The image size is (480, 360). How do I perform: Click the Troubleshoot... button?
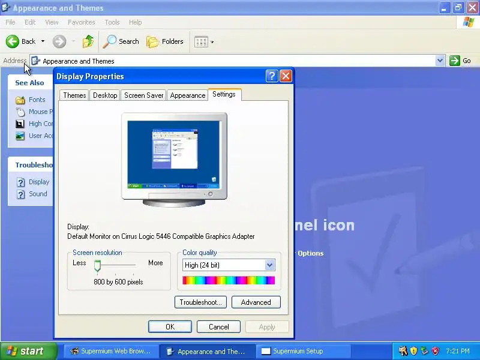click(x=200, y=302)
